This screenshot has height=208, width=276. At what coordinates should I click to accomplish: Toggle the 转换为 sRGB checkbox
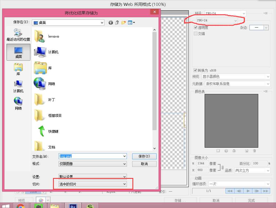195,70
